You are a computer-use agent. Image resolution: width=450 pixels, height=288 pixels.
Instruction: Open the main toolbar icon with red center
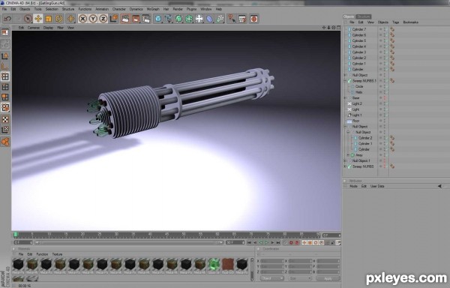pyautogui.click(x=254, y=19)
